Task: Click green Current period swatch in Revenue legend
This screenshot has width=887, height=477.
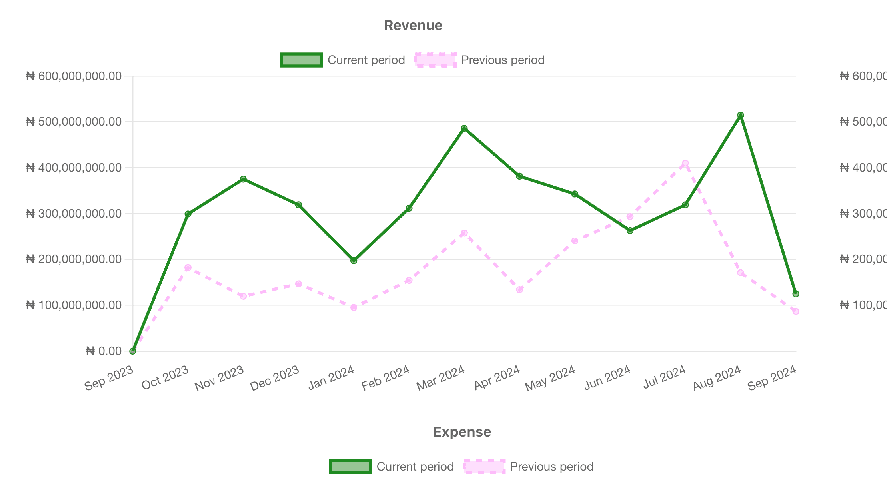Action: click(x=302, y=60)
